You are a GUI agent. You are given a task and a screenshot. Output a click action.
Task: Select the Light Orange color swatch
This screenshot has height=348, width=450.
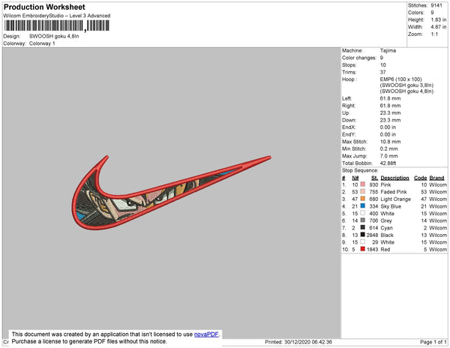[x=363, y=199]
